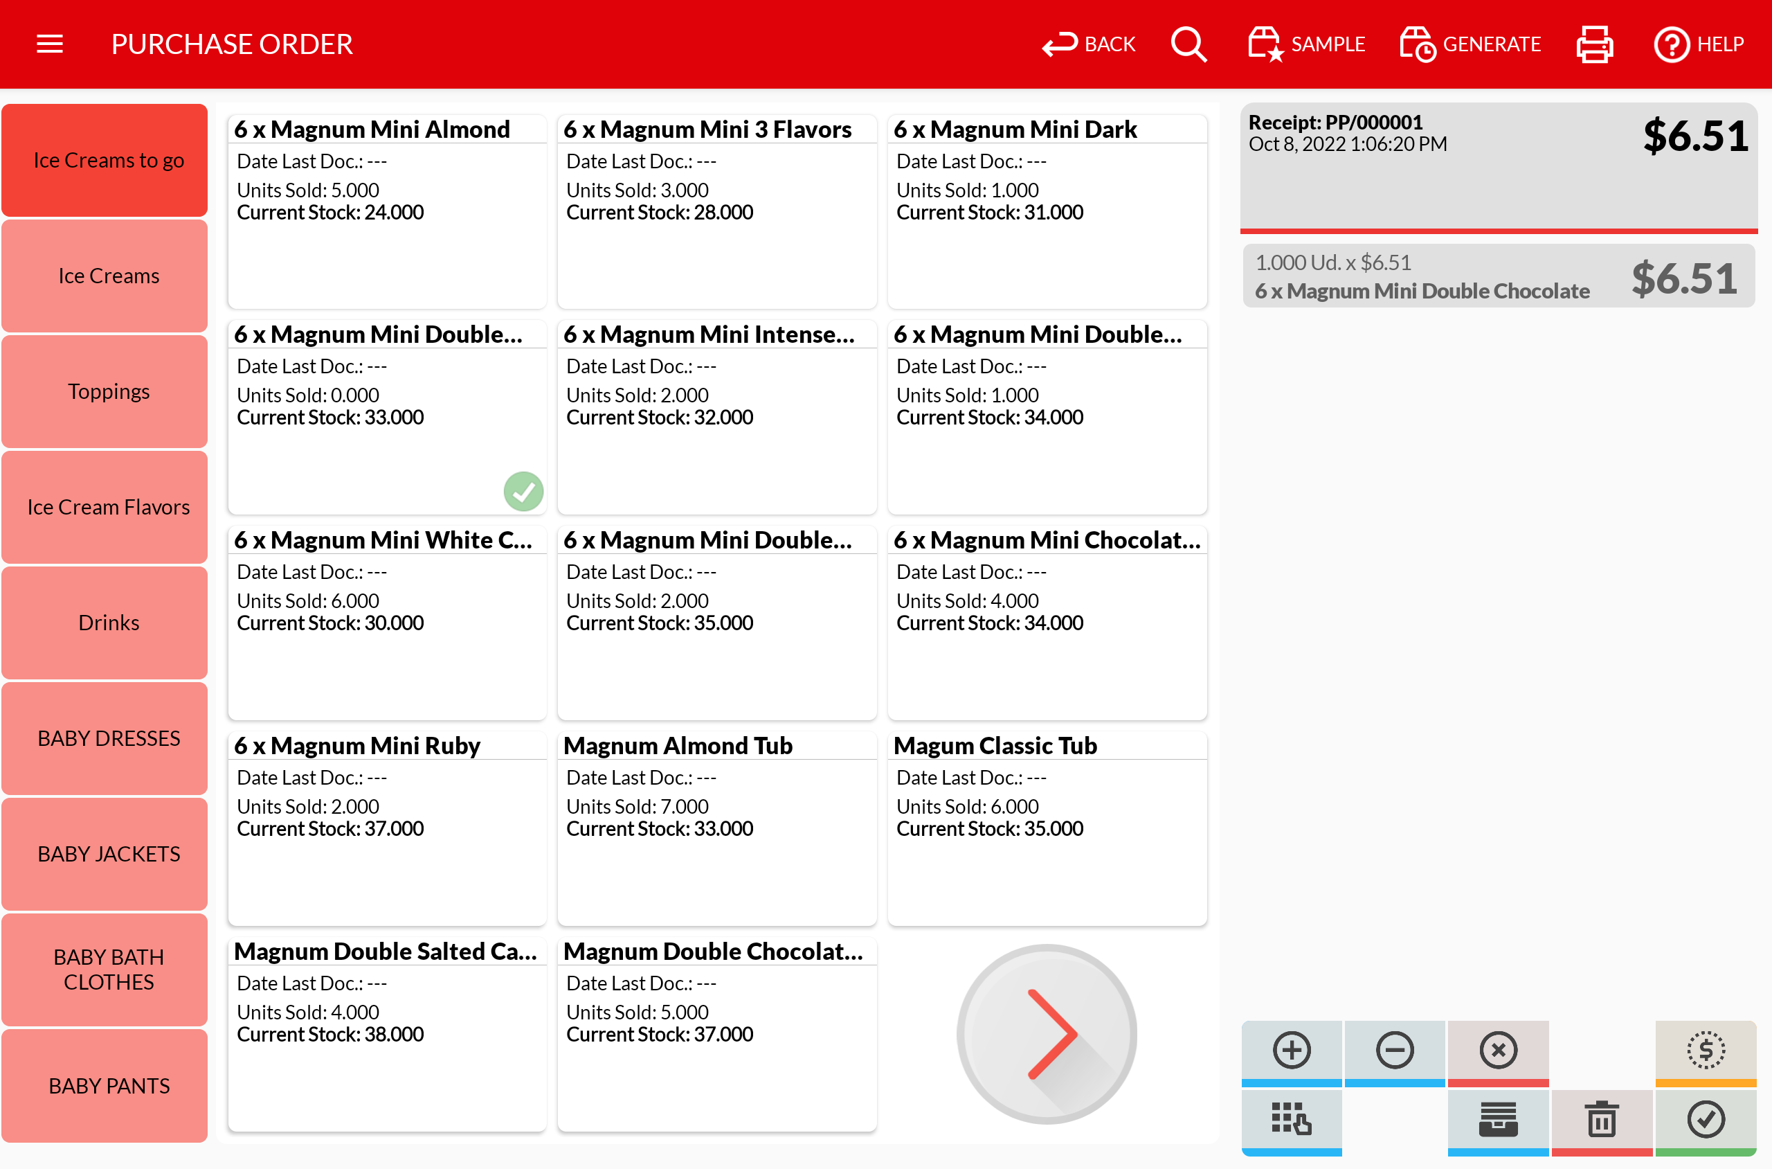
Task: Click the drawer archive icon
Action: 1497,1120
